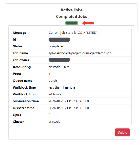Click the Wallclock limit row label

[x=24, y=94]
